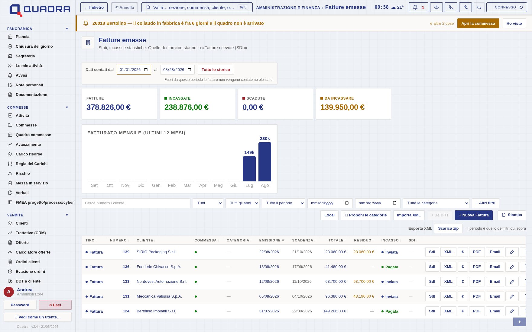Click the global Vai a… search box
This screenshot has height=332, width=532.
point(197,7)
